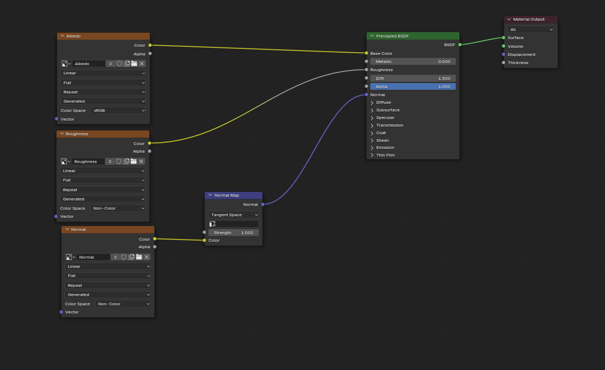Toggle fake user on Normal image

pos(124,257)
